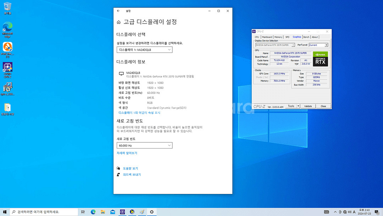This screenshot has width=383, height=216.
Task: Click the GDDR6 memory type value
Action: tap(316, 77)
